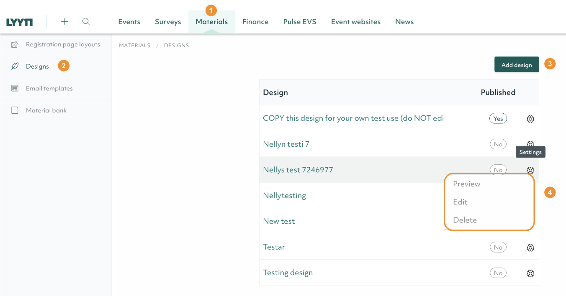Click the Lyyti logo
Viewport: 566px width, 296px height.
tap(19, 22)
